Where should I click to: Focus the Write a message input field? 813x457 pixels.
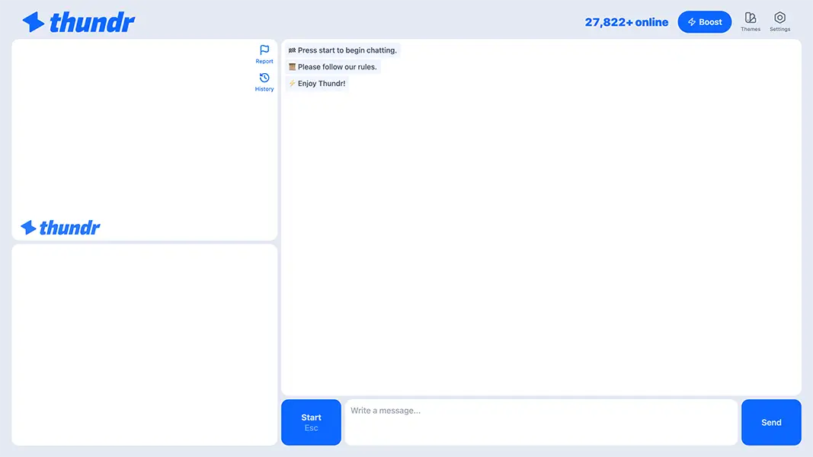click(541, 422)
